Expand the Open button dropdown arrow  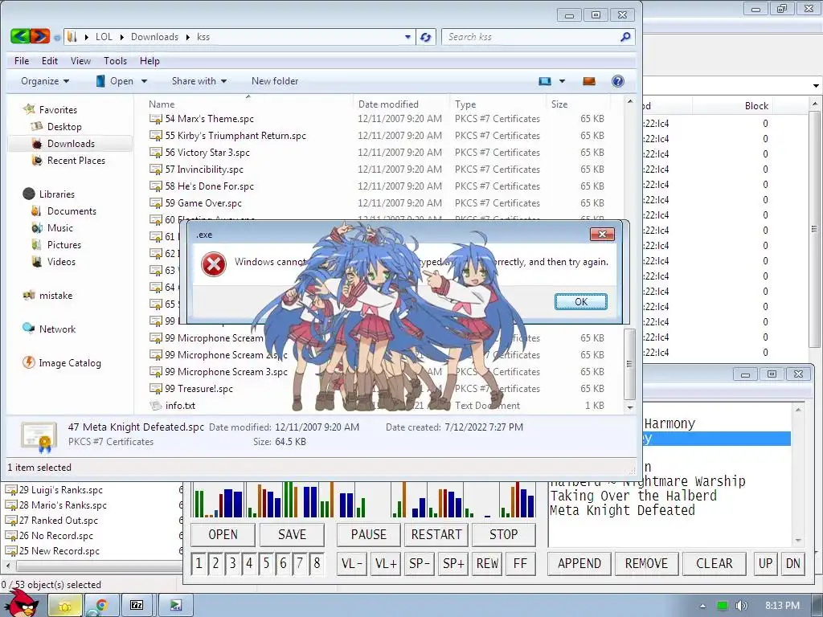144,81
